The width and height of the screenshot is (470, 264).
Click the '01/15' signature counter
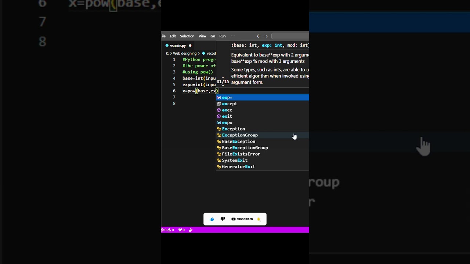223,81
